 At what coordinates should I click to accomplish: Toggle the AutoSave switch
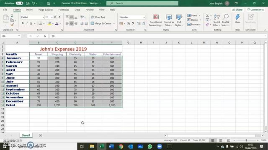(x=20, y=3)
